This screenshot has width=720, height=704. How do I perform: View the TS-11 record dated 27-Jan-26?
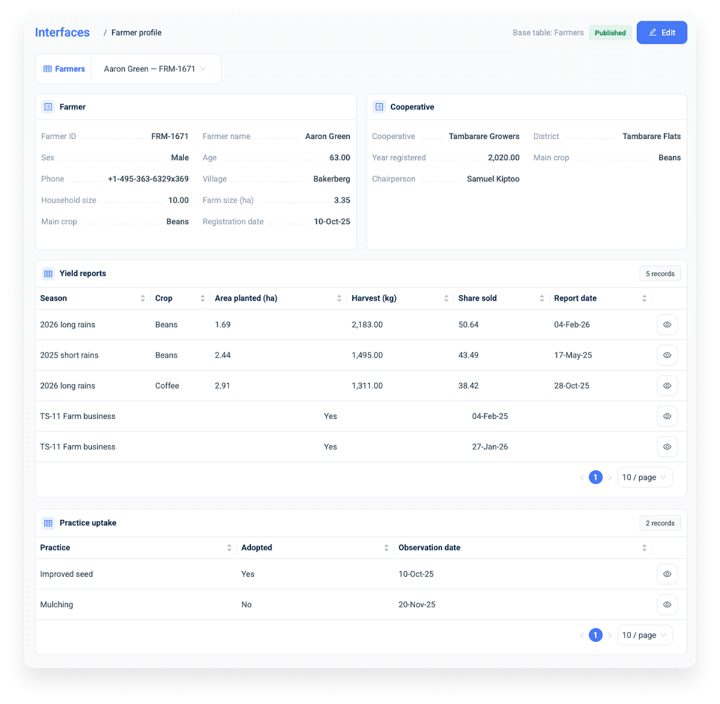[667, 447]
